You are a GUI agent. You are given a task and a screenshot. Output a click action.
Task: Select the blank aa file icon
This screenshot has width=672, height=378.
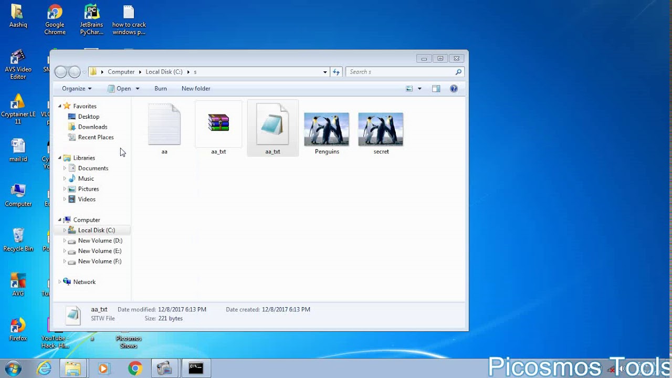tap(164, 125)
